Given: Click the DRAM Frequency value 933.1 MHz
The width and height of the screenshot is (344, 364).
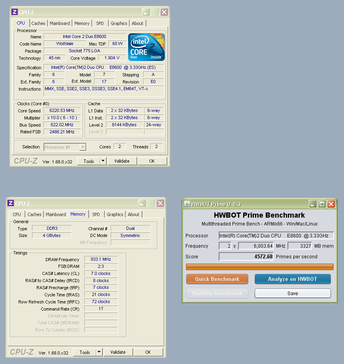Looking at the screenshot, I should 101,259.
